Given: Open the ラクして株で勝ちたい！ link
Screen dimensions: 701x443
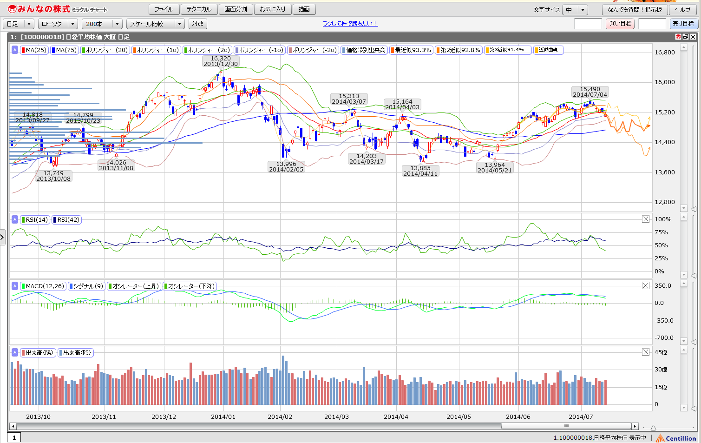Looking at the screenshot, I should 350,24.
